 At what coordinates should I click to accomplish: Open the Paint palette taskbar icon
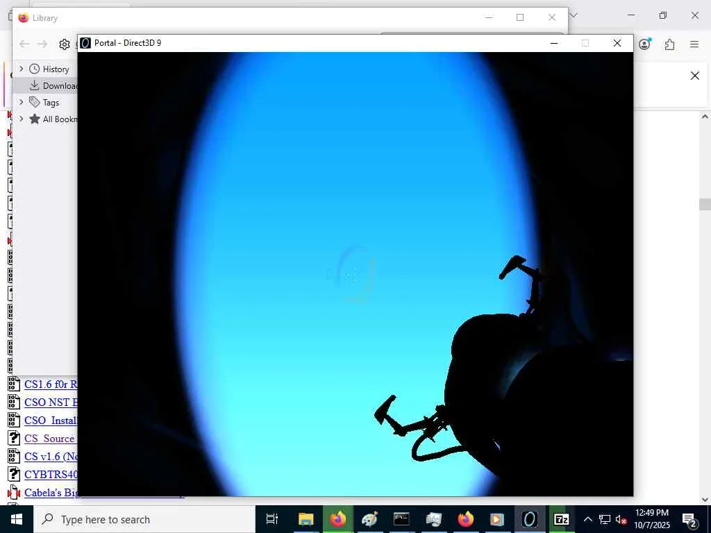(369, 519)
